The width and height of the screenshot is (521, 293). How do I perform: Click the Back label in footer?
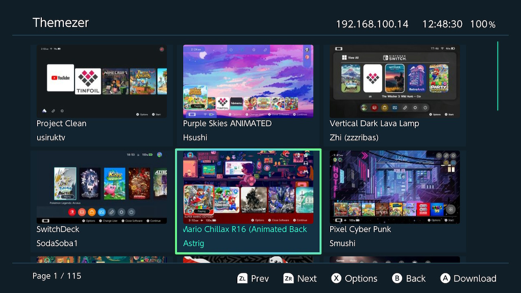pyautogui.click(x=416, y=278)
